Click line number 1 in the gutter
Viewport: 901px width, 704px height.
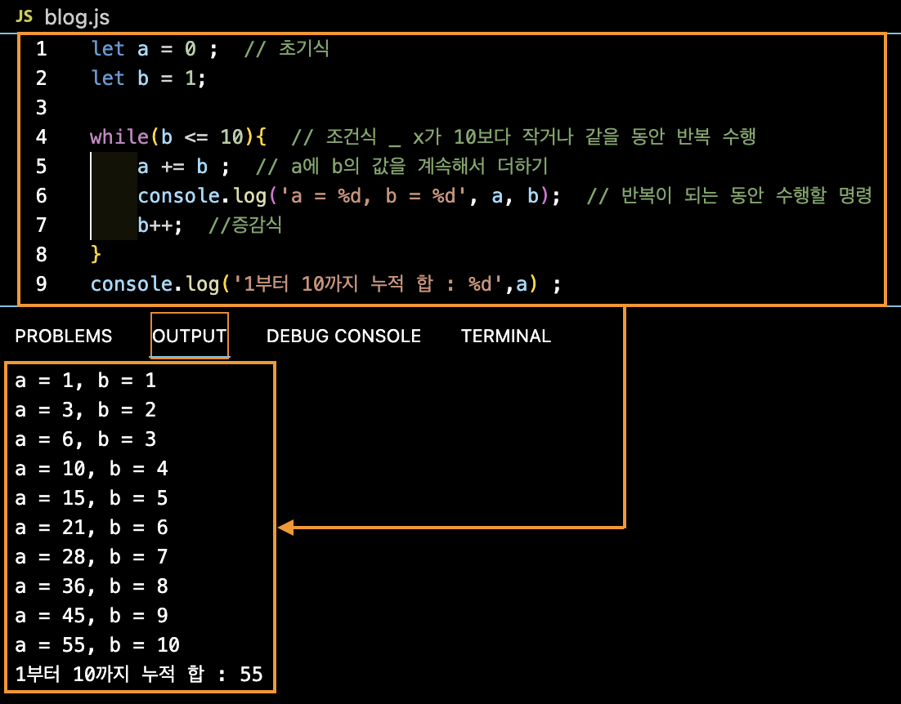[42, 49]
